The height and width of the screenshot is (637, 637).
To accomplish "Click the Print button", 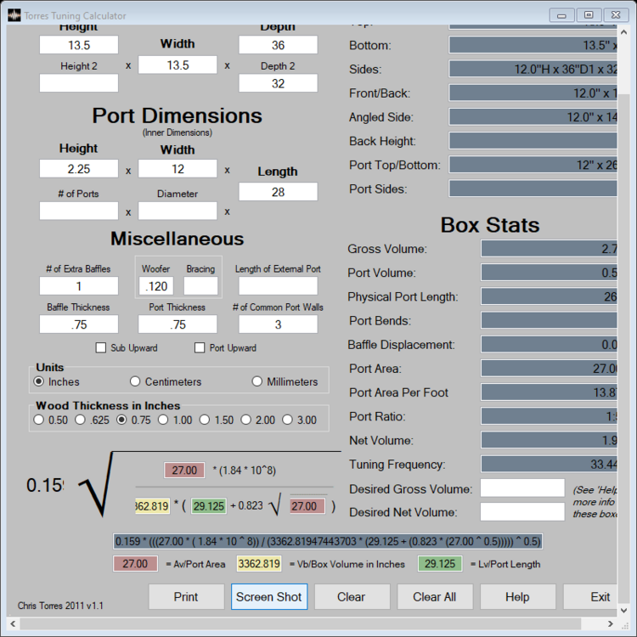I will tap(186, 596).
